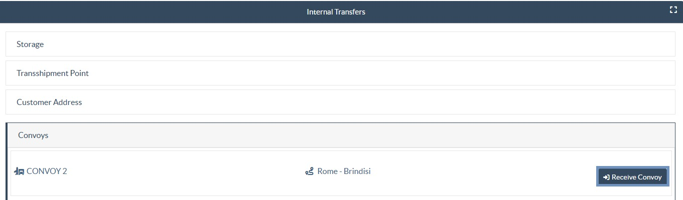Click the convoy vehicles icon beside CONVOY 2
The height and width of the screenshot is (200, 683).
pos(19,171)
